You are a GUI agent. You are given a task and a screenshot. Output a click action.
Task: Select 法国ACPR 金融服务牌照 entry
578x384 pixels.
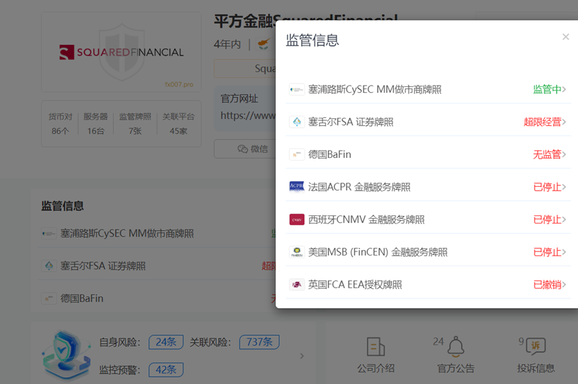[428, 187]
